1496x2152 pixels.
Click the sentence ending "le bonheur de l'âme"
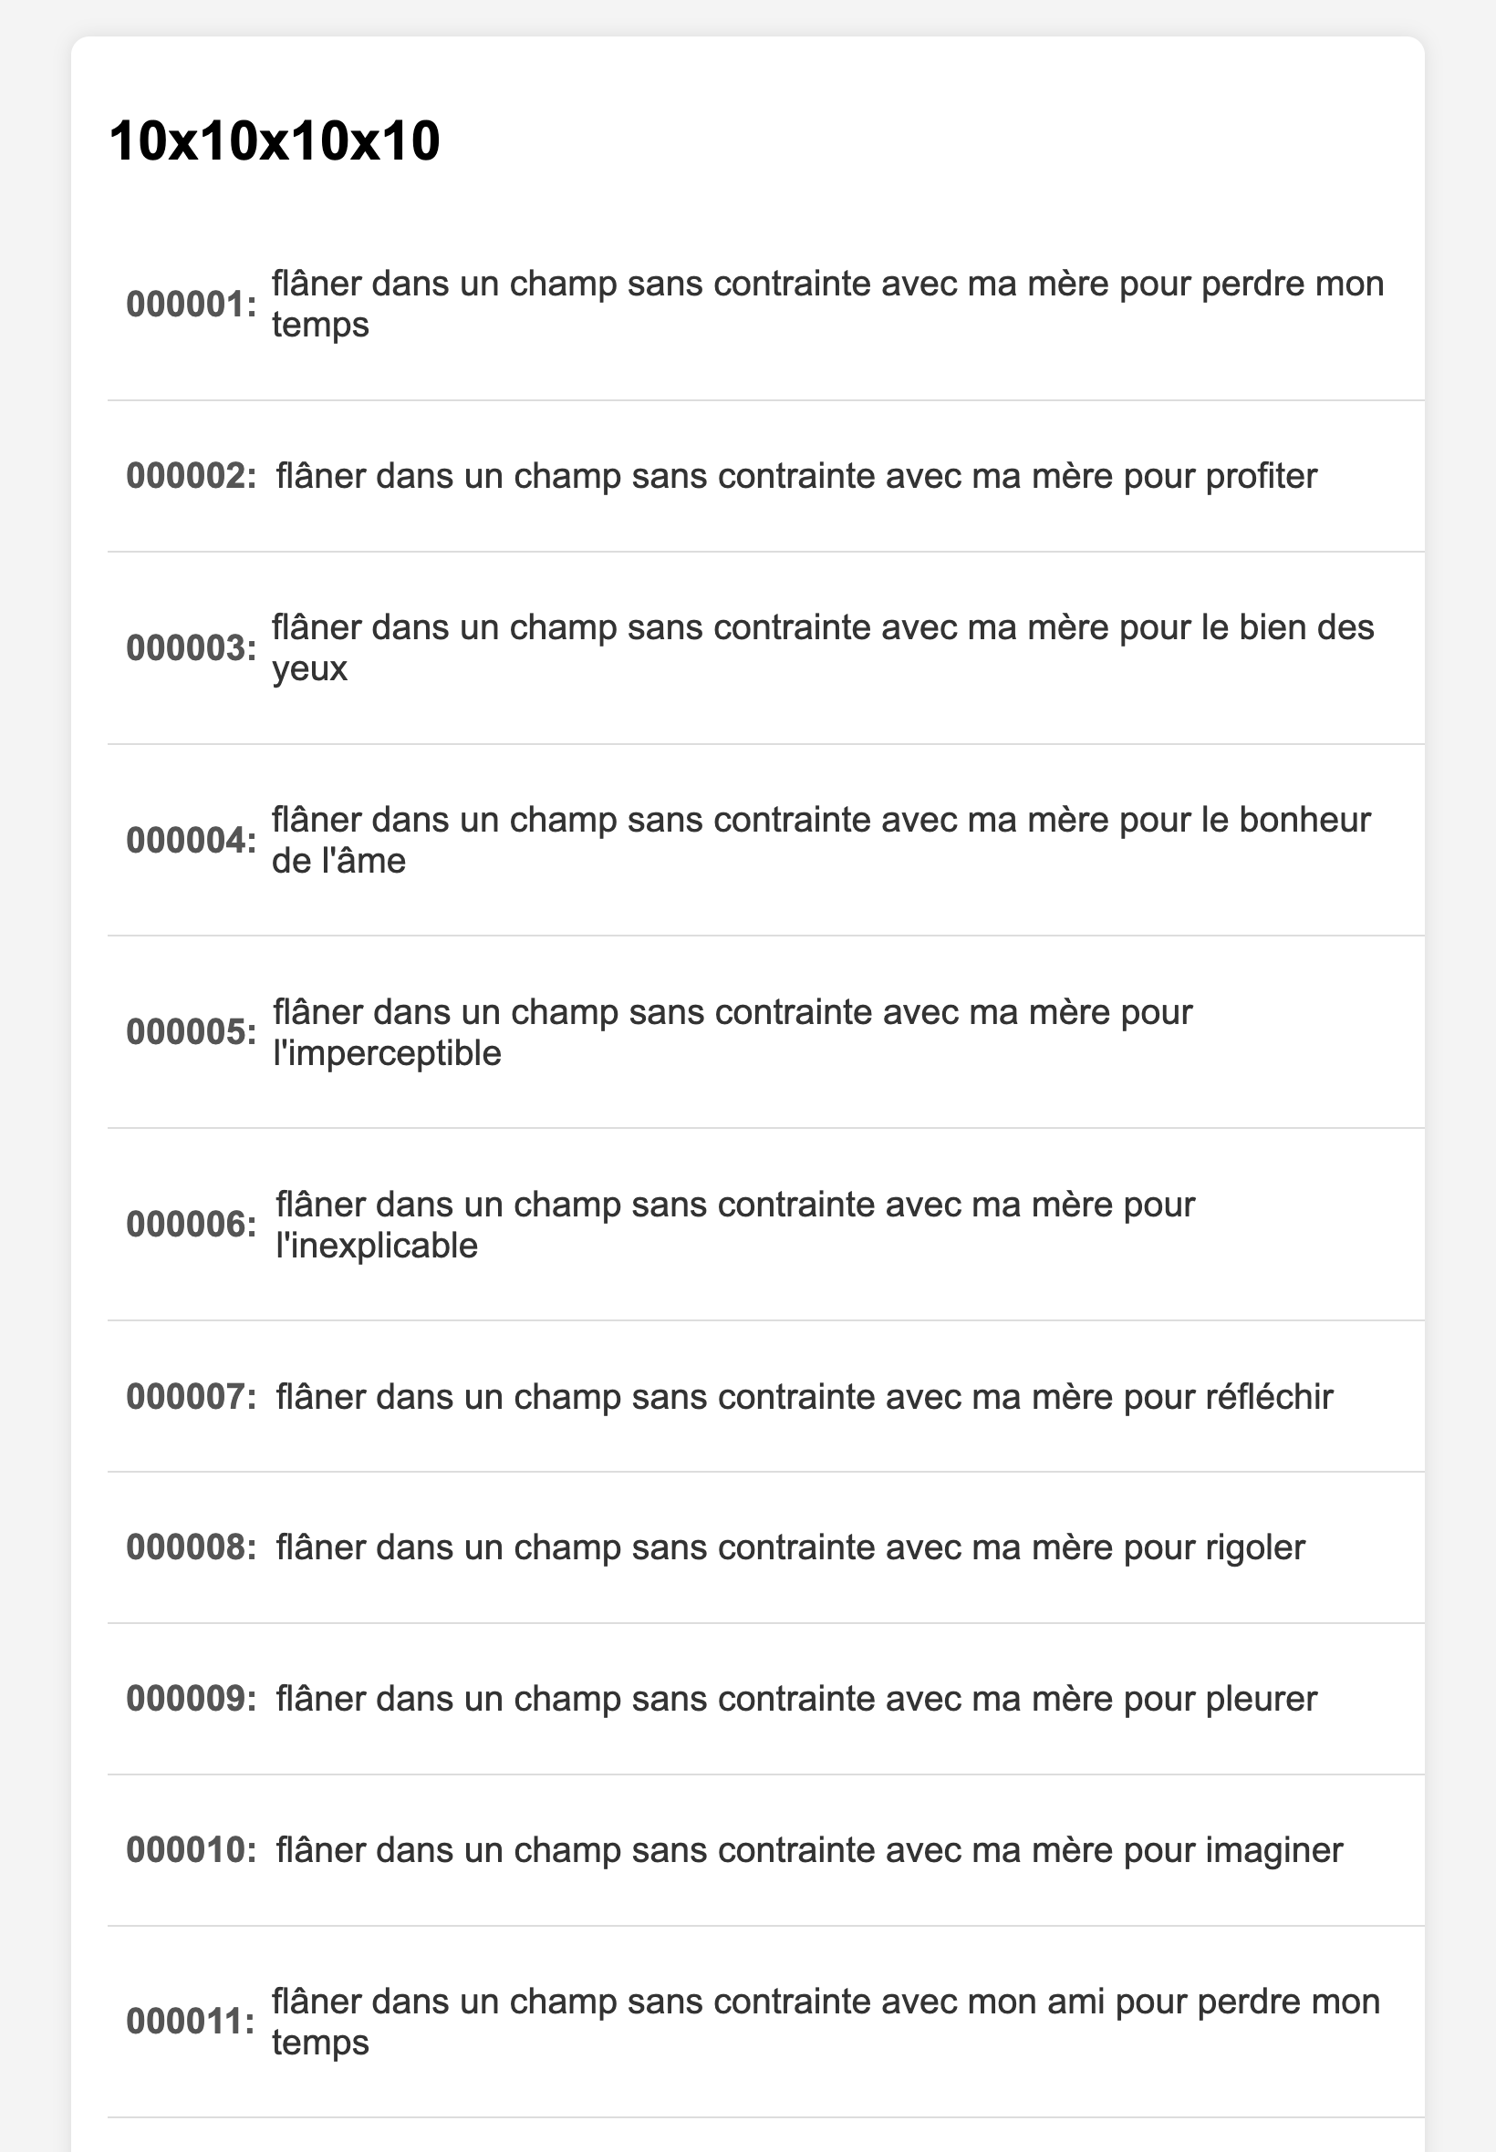click(x=820, y=840)
